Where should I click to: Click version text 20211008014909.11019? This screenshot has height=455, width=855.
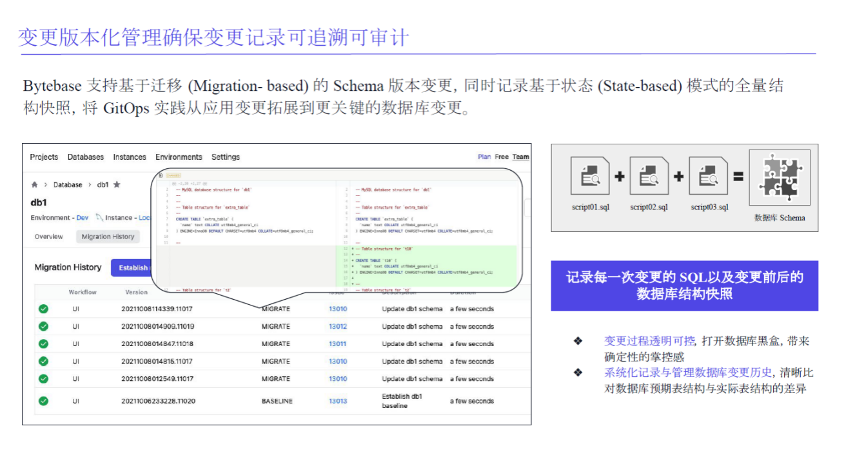(157, 326)
